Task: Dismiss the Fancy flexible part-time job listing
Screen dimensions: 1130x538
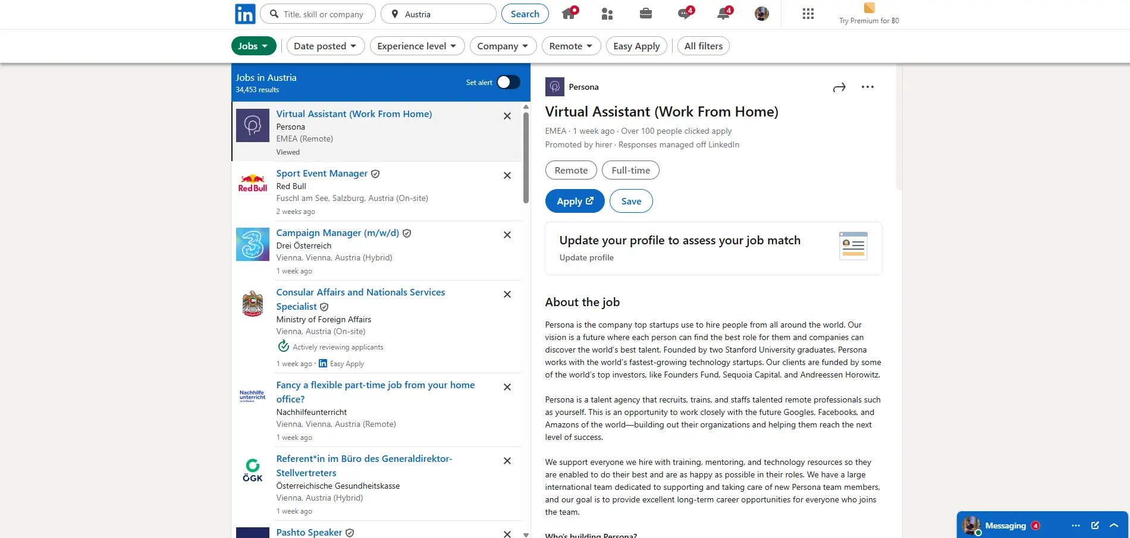Action: 507,387
